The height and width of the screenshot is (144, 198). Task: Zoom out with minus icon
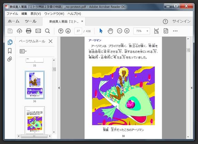click(119, 31)
